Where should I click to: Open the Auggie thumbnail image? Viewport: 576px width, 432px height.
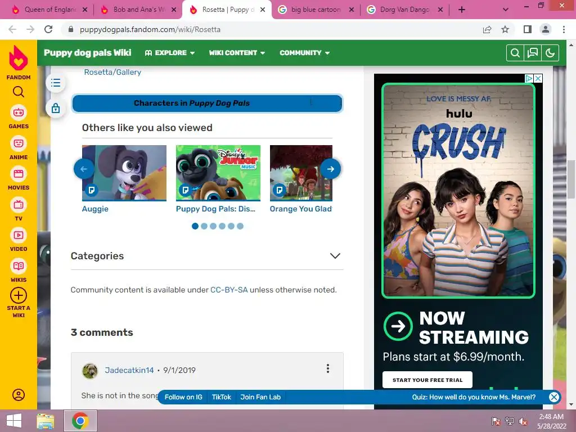point(124,173)
